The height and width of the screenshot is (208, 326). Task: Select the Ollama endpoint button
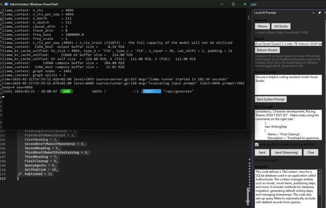coord(262,26)
